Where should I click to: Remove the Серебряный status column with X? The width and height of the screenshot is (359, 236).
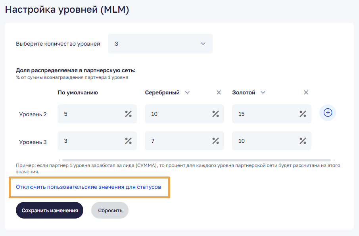coord(219,92)
